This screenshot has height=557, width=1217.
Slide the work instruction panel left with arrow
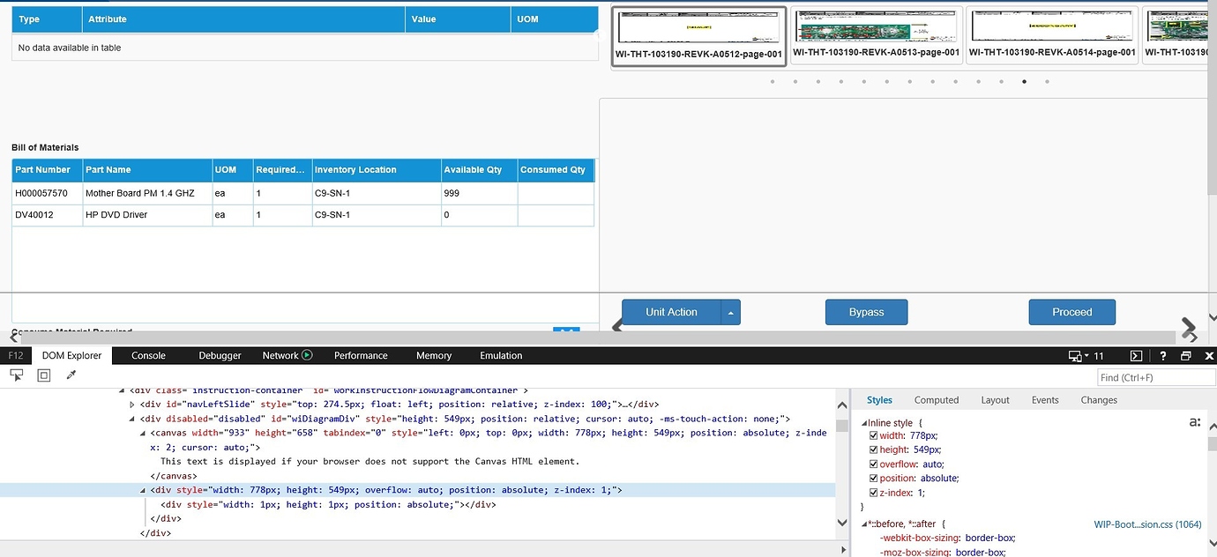[x=616, y=327]
